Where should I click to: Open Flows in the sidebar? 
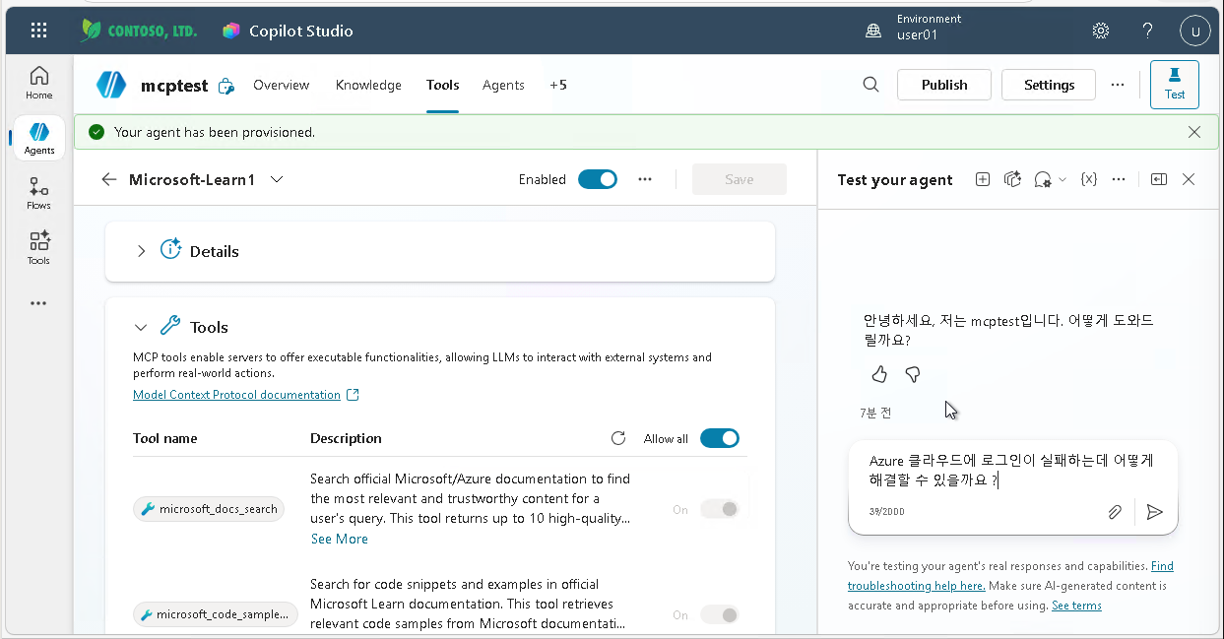coord(39,193)
